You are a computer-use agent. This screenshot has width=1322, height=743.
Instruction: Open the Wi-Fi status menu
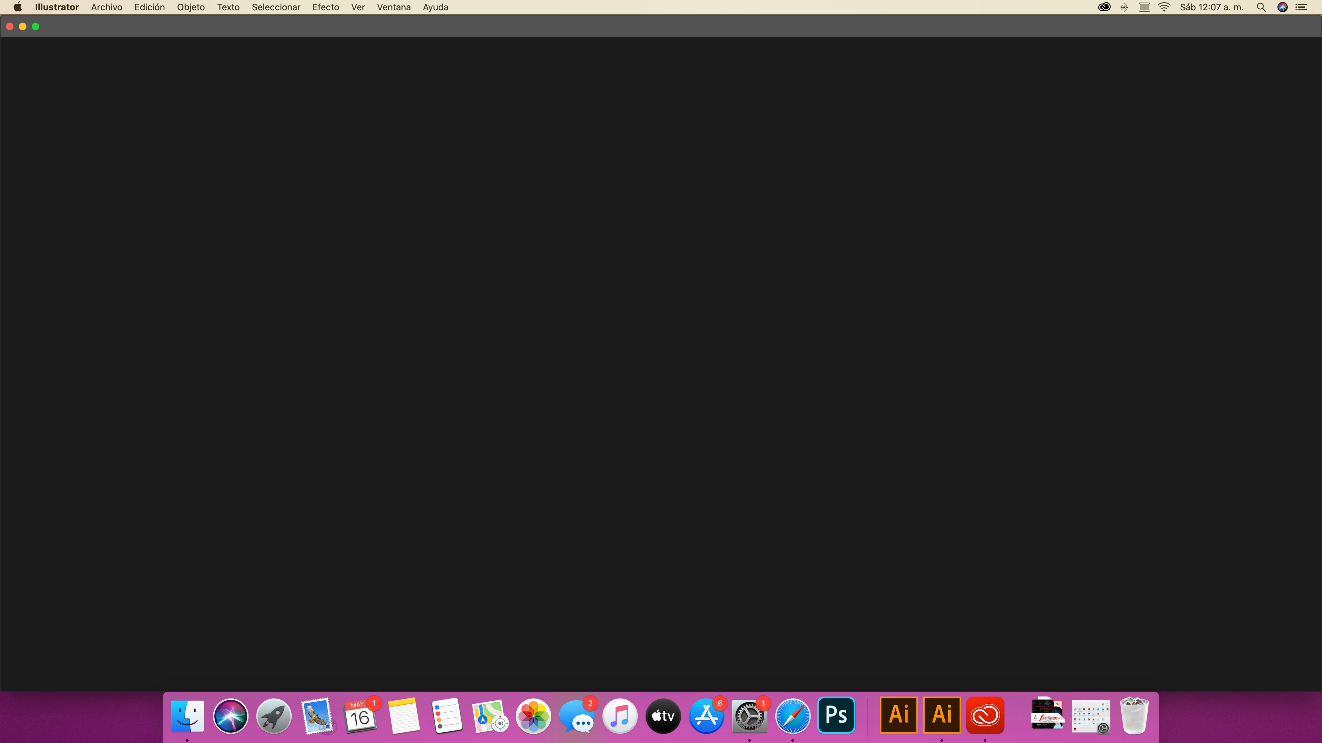[x=1164, y=7]
